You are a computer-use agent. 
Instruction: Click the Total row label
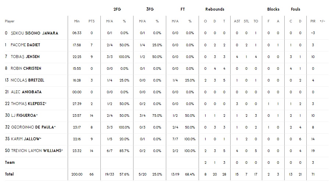tap(9, 173)
